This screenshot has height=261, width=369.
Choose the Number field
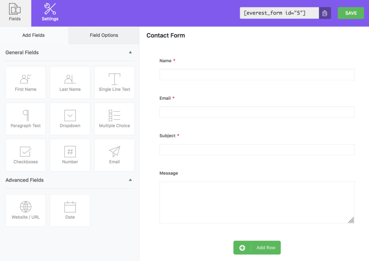(70, 155)
